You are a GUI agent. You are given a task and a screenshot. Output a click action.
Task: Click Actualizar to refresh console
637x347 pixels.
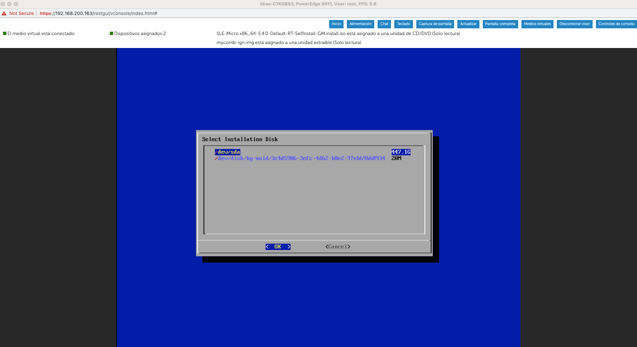click(468, 24)
